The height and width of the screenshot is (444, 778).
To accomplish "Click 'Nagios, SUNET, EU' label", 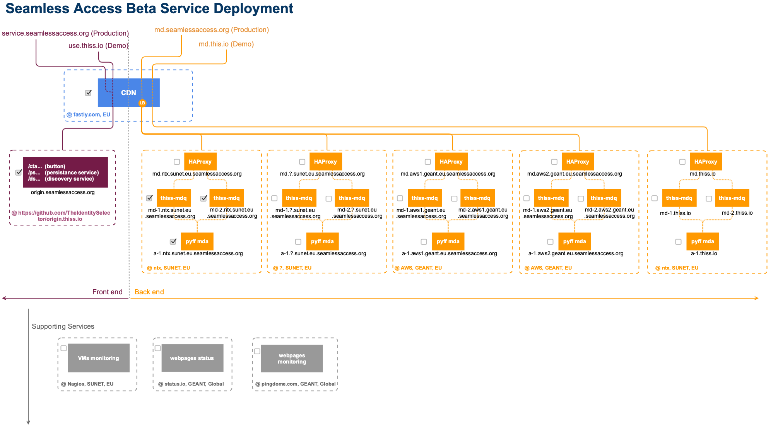I will pyautogui.click(x=87, y=384).
